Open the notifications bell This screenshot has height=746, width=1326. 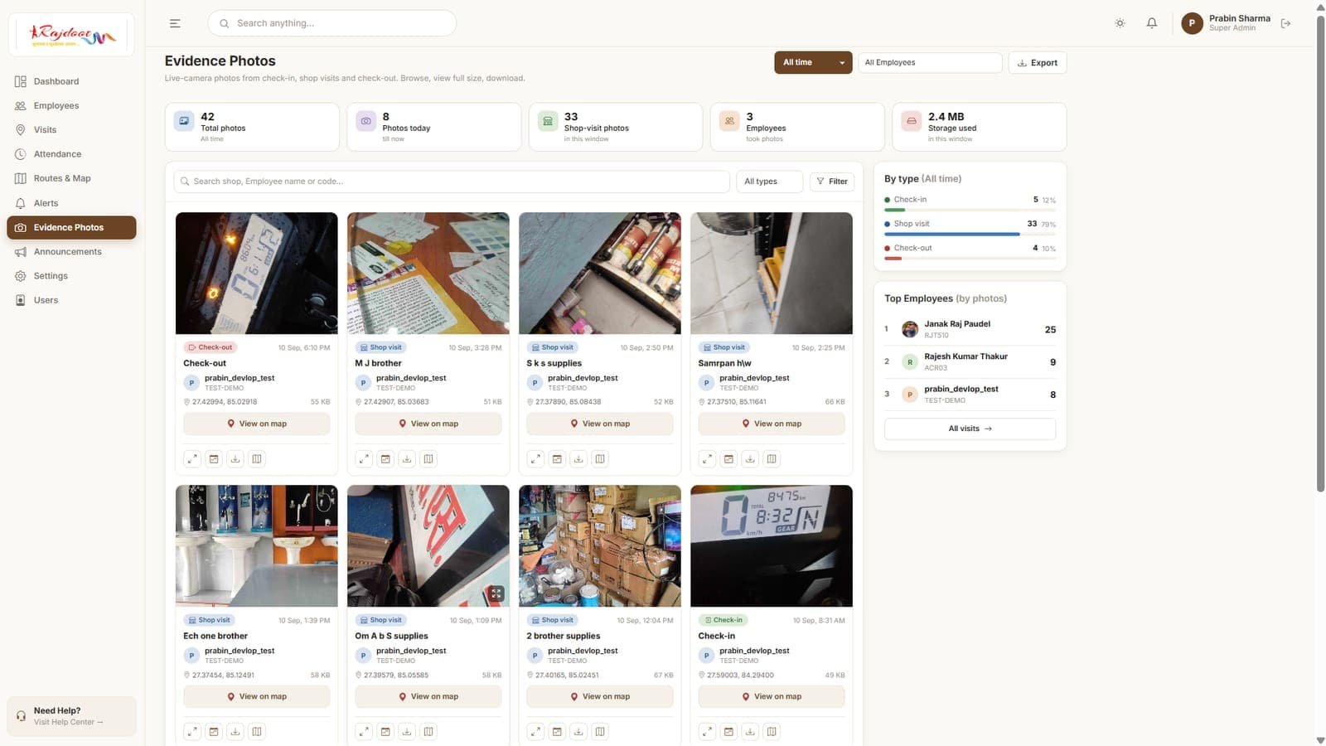(x=1152, y=23)
